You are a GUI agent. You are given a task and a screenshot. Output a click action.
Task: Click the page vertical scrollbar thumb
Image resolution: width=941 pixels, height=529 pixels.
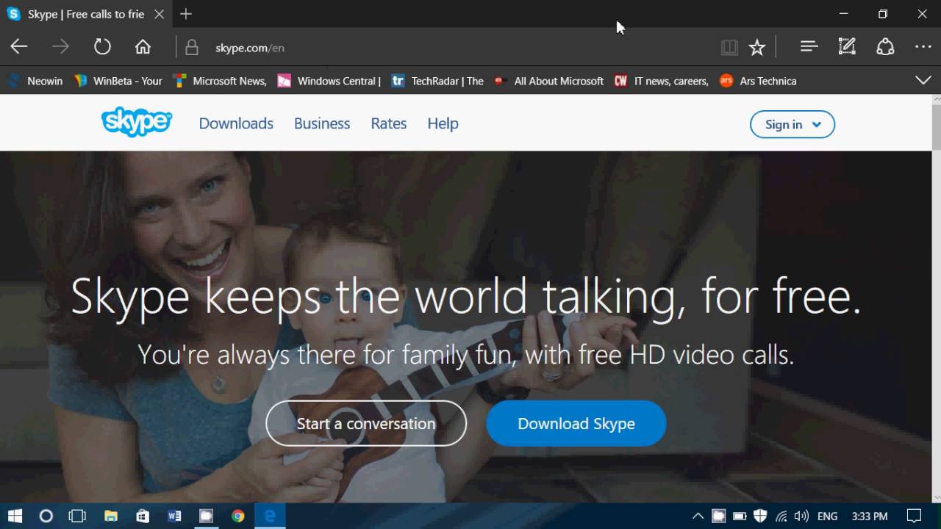[936, 126]
